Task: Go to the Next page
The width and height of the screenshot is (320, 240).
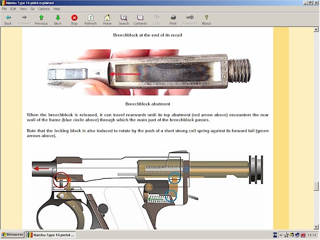Action: coord(58,20)
